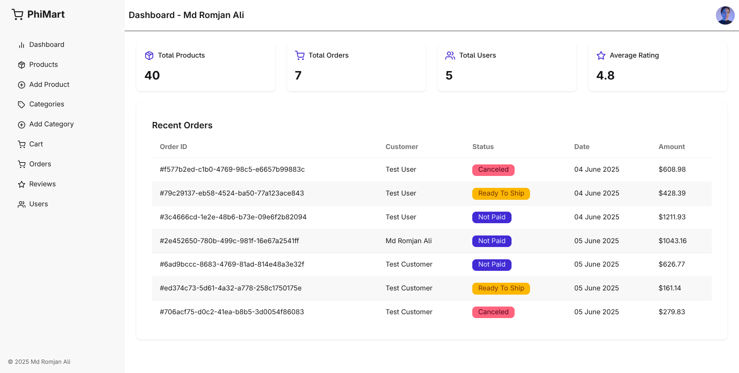
Task: Click the users icon on Total Users card
Action: [x=450, y=55]
